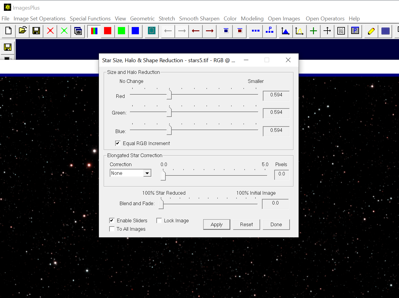
Task: Click the gray right arrow icon
Action: (x=182, y=31)
